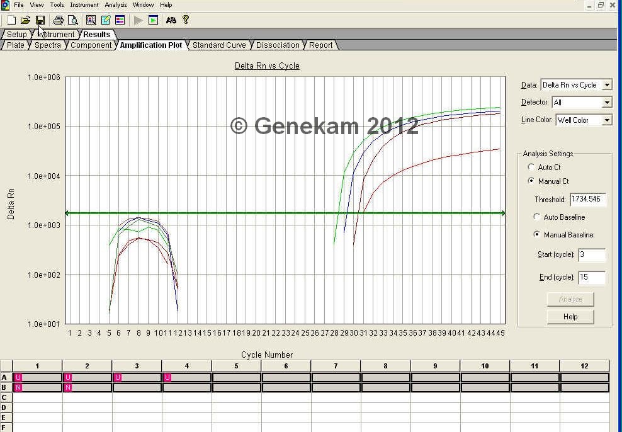Click the End (cycle) field
This screenshot has width=622, height=432.
[592, 277]
